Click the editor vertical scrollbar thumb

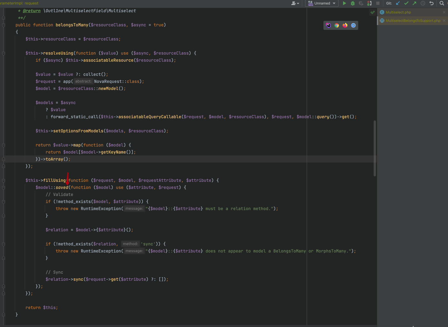375,148
